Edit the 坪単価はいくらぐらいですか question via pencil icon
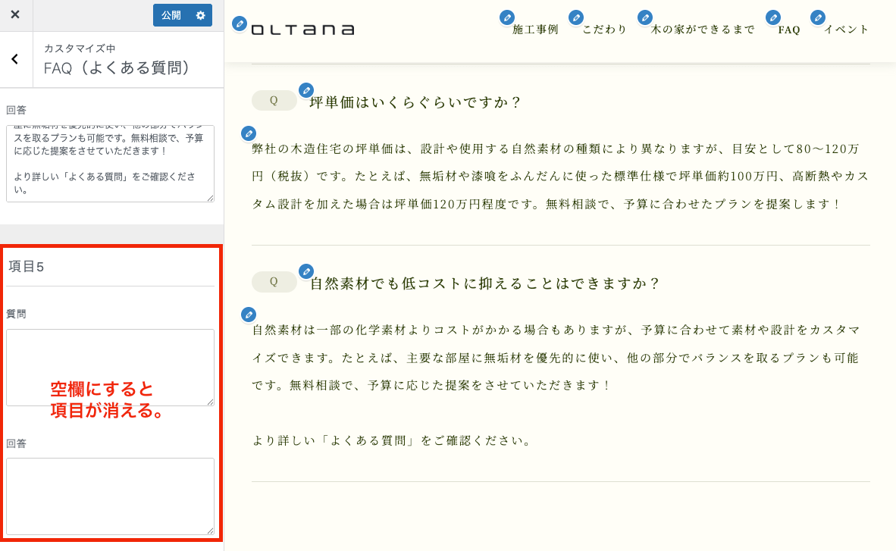Image resolution: width=896 pixels, height=551 pixels. (306, 90)
